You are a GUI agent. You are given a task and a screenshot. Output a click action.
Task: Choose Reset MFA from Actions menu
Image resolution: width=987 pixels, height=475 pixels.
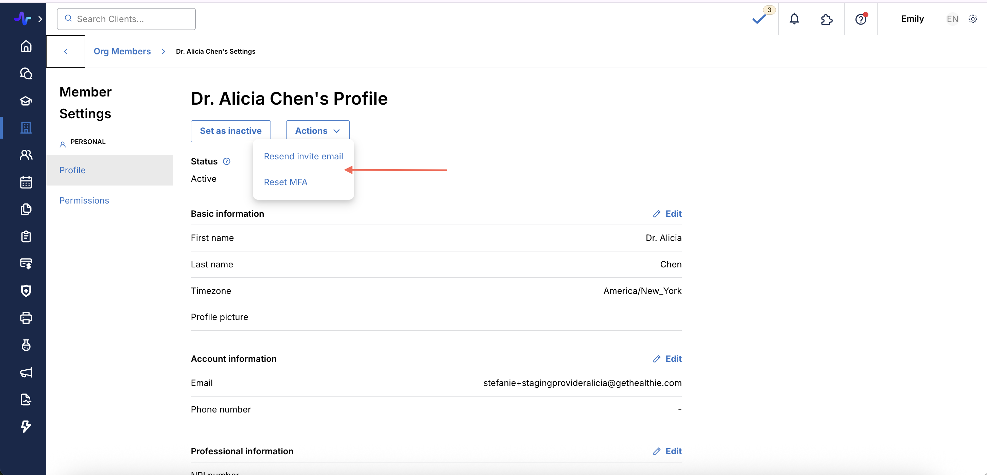click(x=285, y=182)
